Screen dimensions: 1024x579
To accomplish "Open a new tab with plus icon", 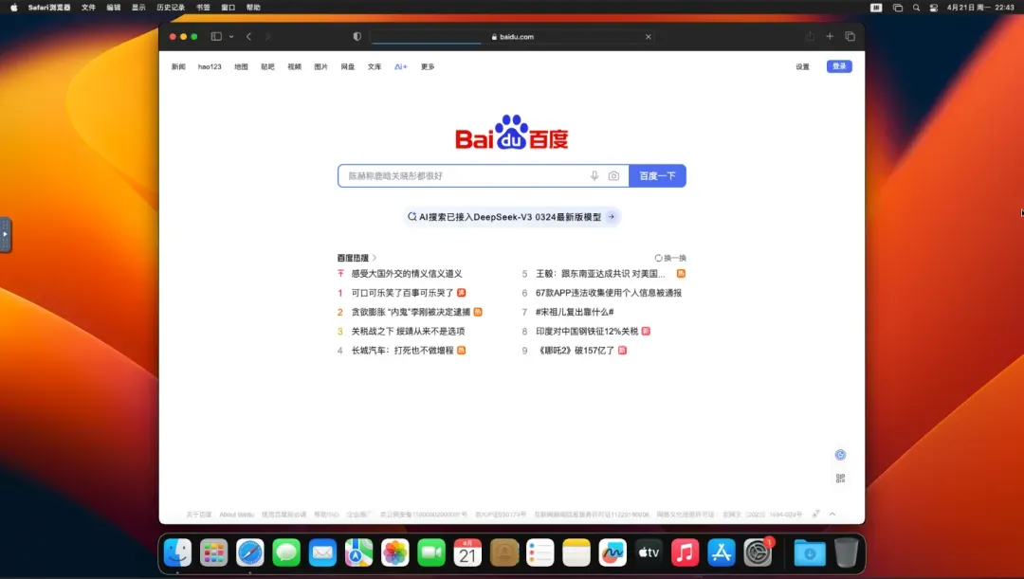I will click(830, 37).
